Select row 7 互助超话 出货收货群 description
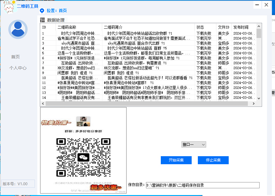This screenshot has width=275, height=196. (x=137, y=63)
